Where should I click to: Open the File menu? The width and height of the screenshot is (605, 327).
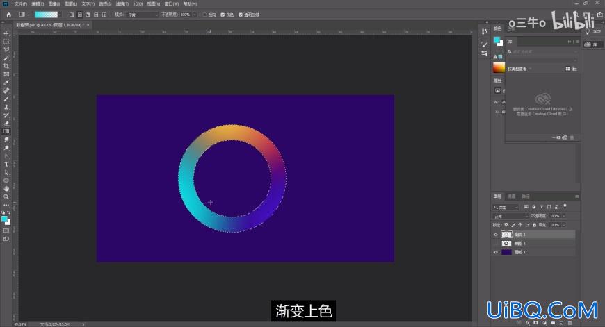coord(20,4)
